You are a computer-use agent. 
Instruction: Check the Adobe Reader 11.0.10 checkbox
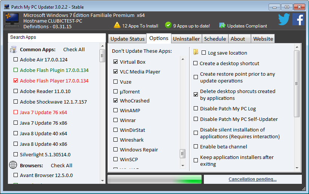click(15, 91)
